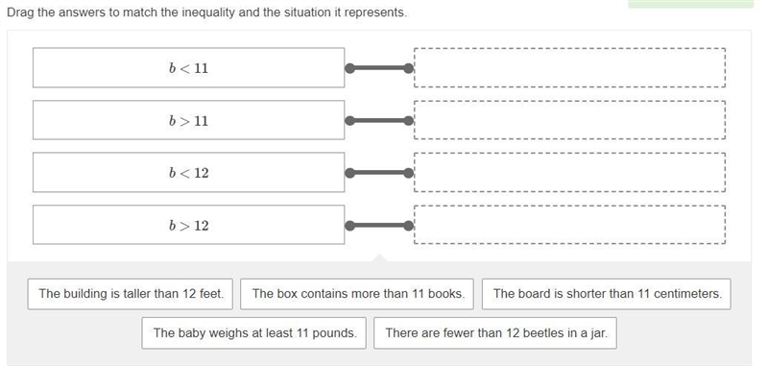Click the instruction text about matching inequalities
The height and width of the screenshot is (366, 768).
tap(206, 12)
